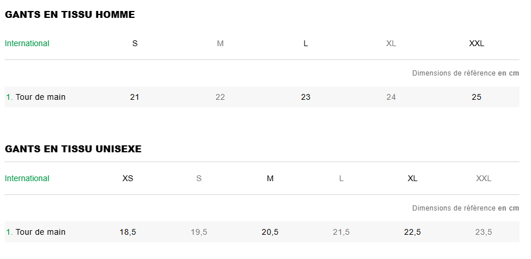531x259 pixels.
Task: Select size S in men's gloves table
Action: [x=135, y=43]
